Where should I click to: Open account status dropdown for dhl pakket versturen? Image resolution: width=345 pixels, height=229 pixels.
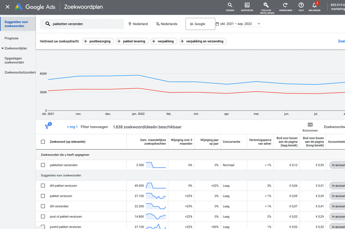[337, 186]
